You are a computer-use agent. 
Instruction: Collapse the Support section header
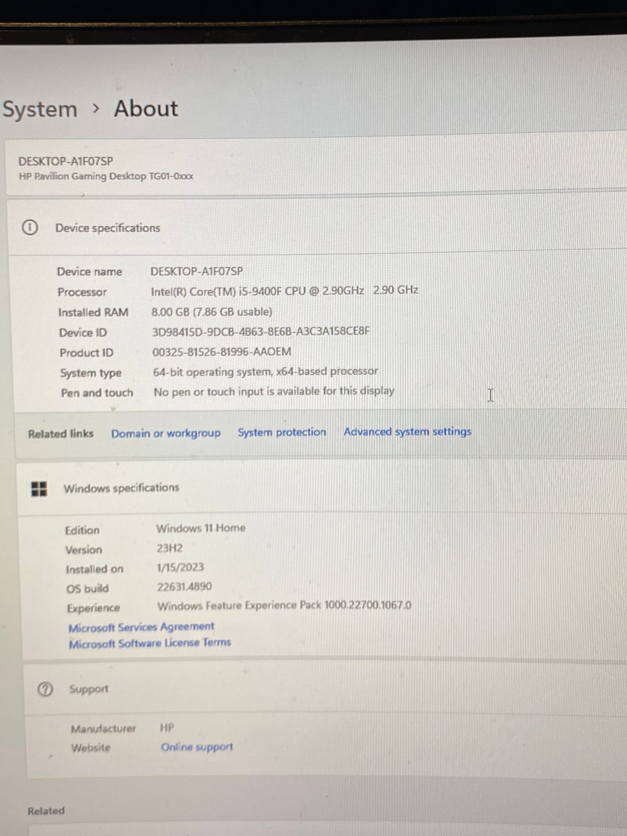pos(325,689)
